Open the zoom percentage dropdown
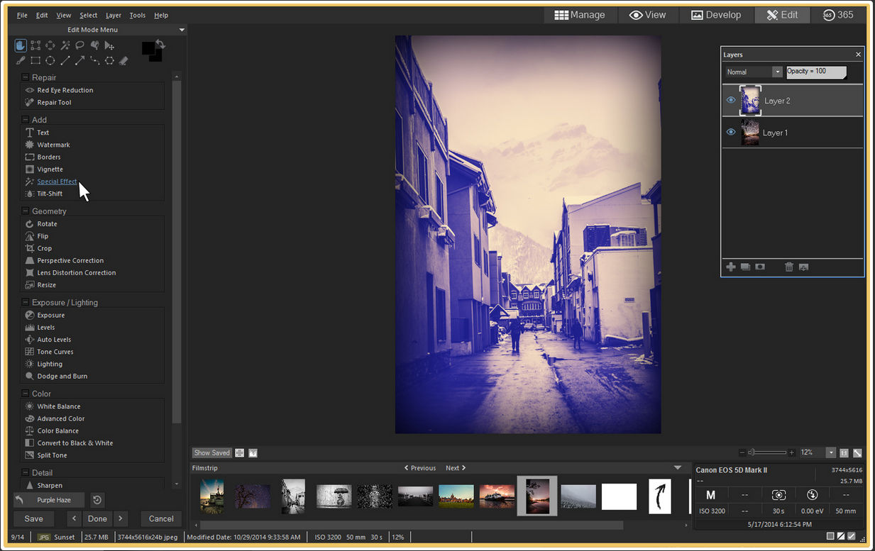The height and width of the screenshot is (551, 875). click(x=830, y=452)
